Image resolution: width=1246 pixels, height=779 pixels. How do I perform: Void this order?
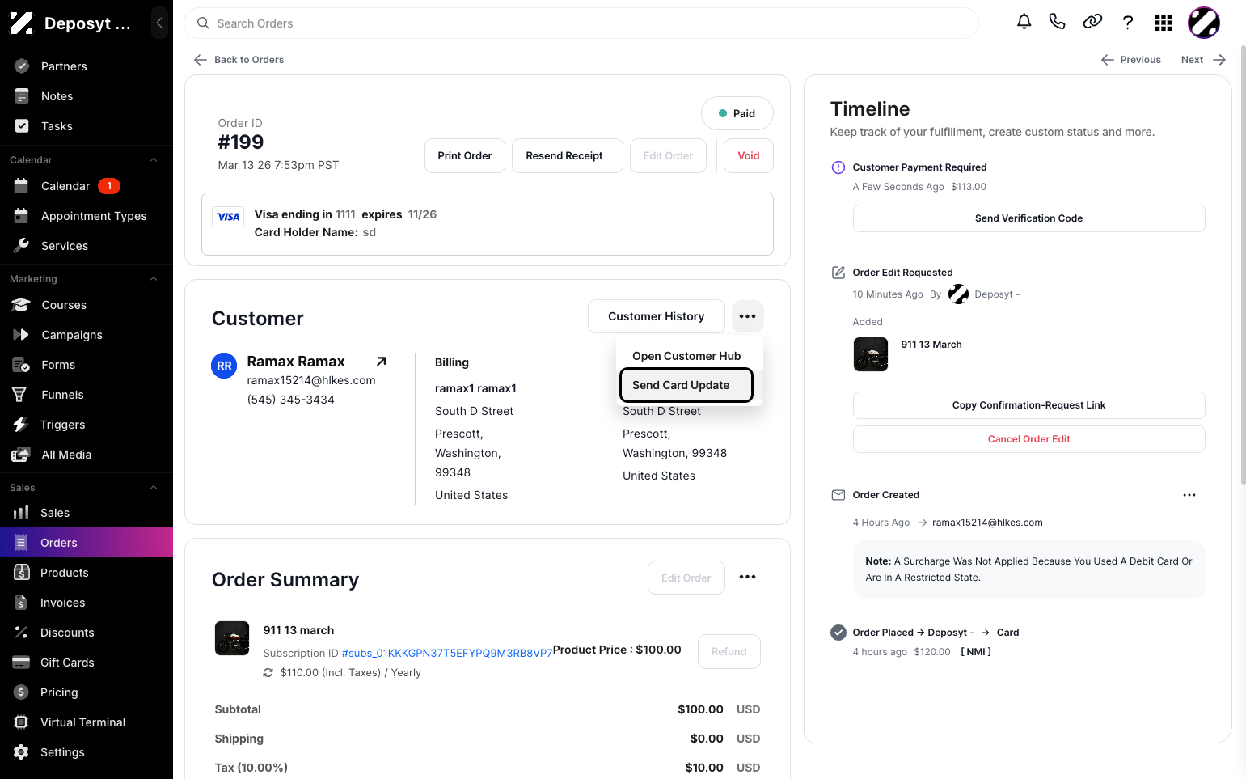(x=749, y=156)
